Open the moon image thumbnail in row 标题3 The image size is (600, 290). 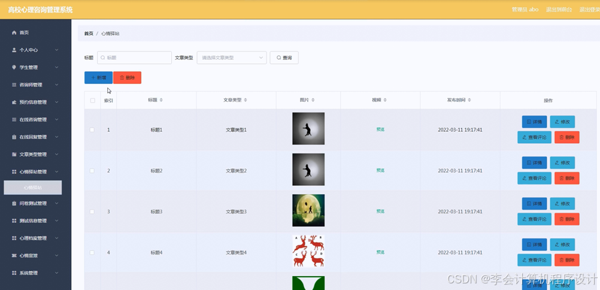(x=308, y=210)
